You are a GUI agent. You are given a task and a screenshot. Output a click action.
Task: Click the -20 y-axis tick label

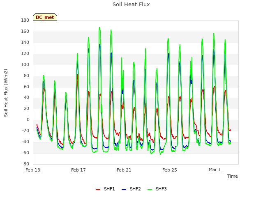[25, 131]
